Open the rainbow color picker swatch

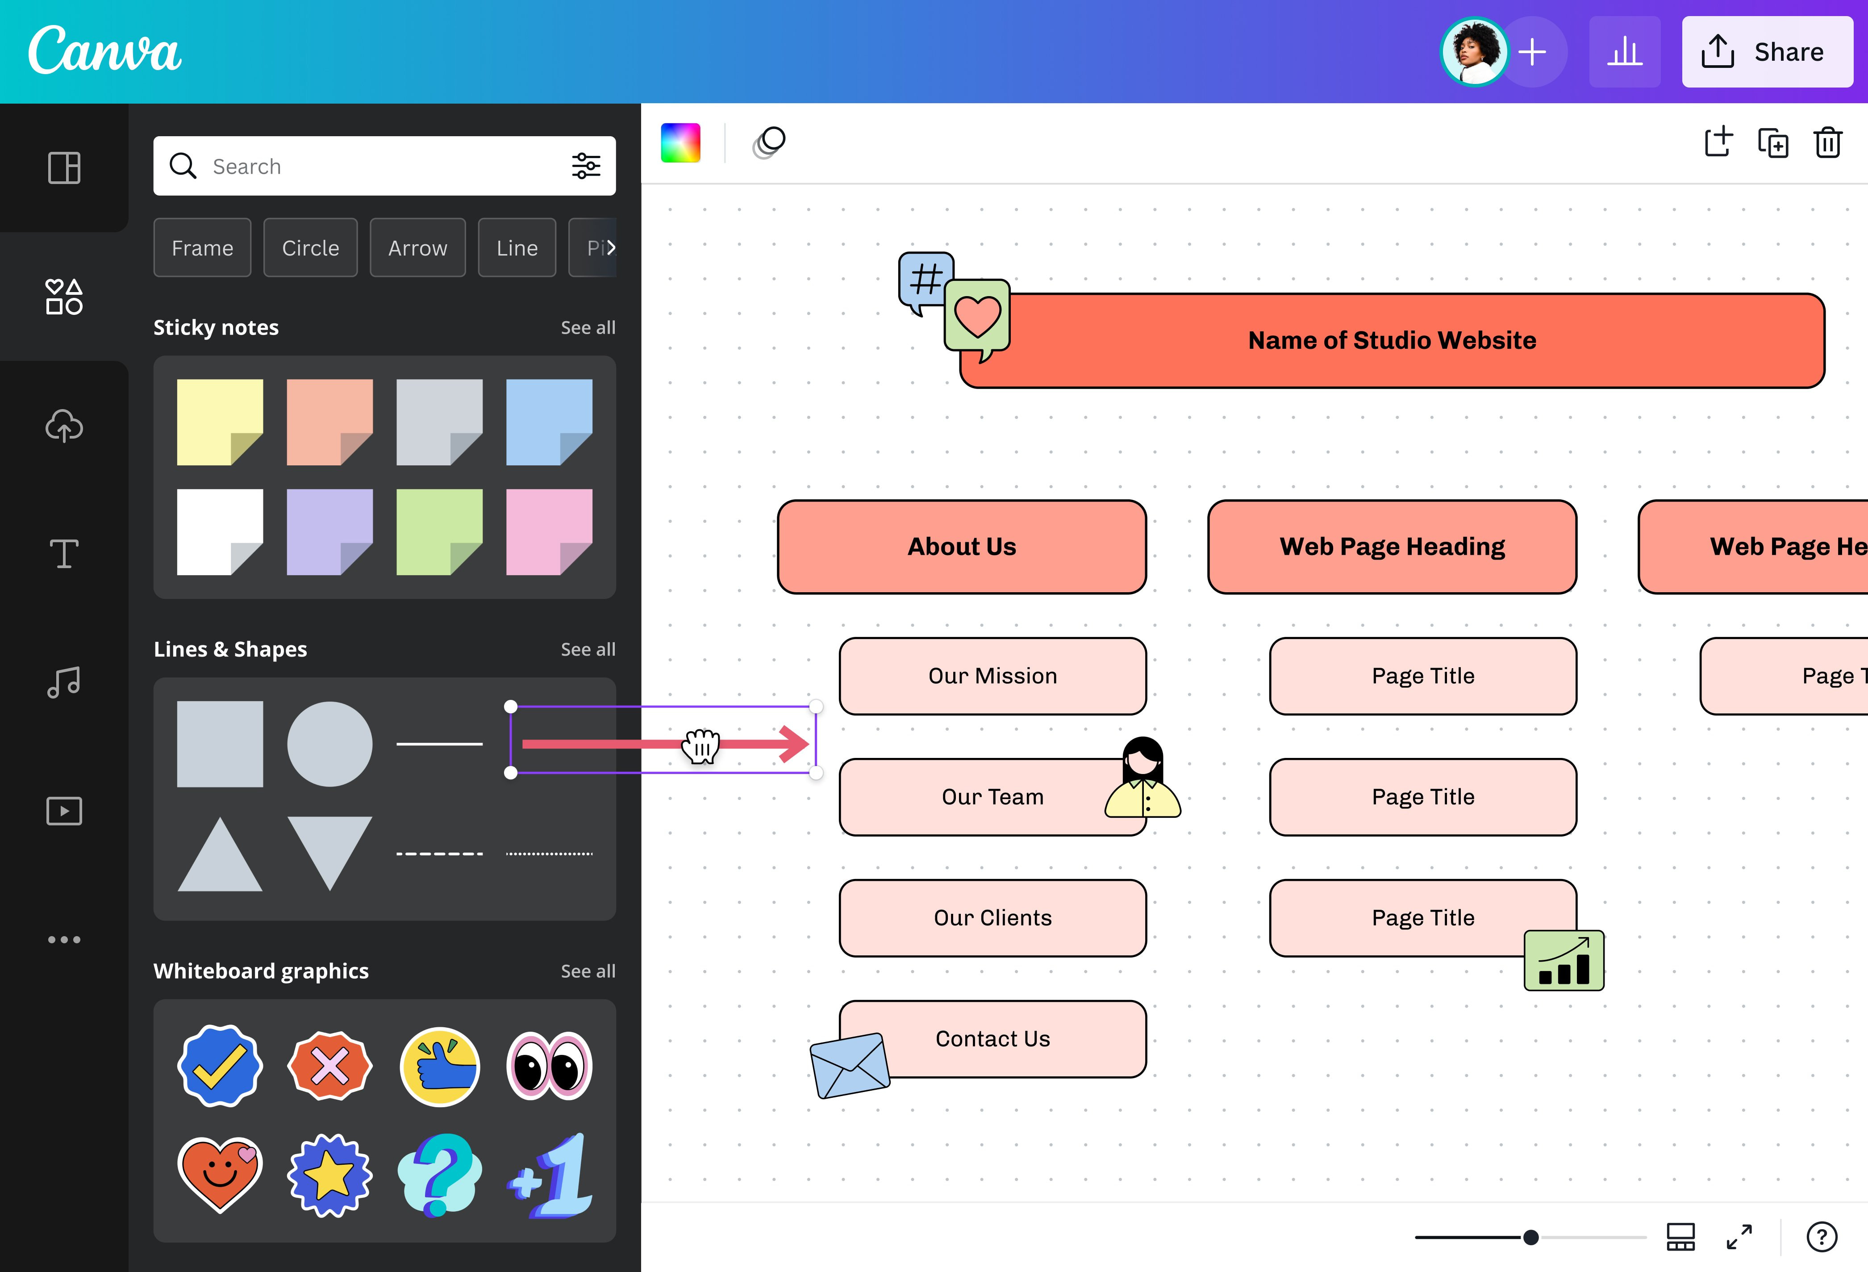[681, 143]
